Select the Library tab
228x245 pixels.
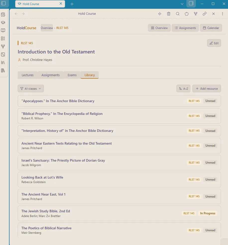coord(90,75)
